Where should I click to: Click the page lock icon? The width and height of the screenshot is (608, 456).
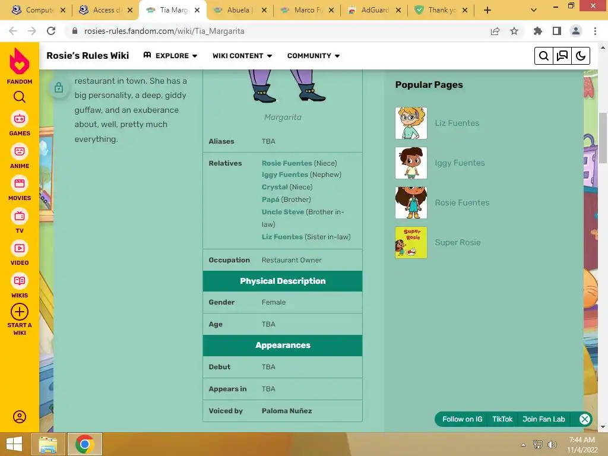59,88
